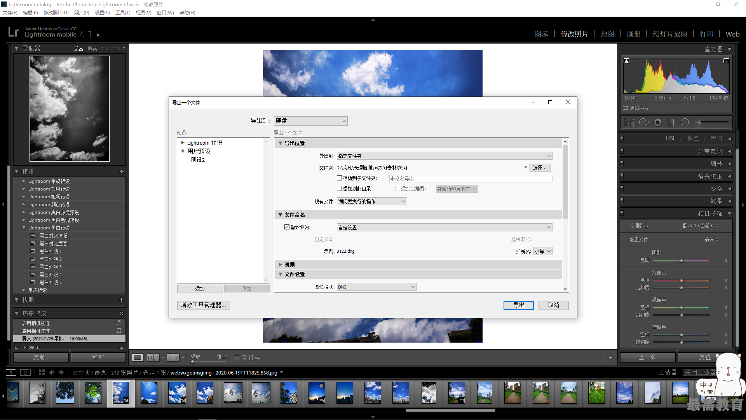Click the add preset plus icon
This screenshot has width=746, height=420.
tap(121, 171)
